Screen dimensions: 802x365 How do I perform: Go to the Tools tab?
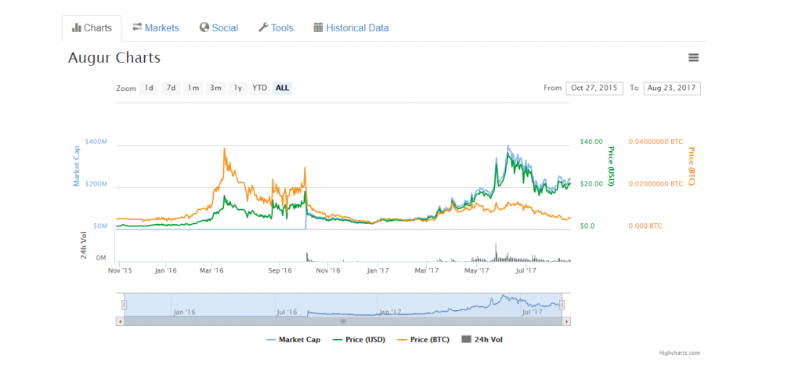coord(276,28)
